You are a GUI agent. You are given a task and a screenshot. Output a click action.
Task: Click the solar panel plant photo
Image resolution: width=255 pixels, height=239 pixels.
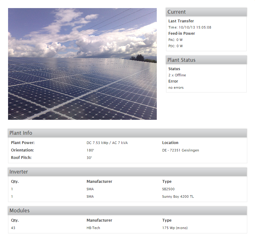click(82, 64)
